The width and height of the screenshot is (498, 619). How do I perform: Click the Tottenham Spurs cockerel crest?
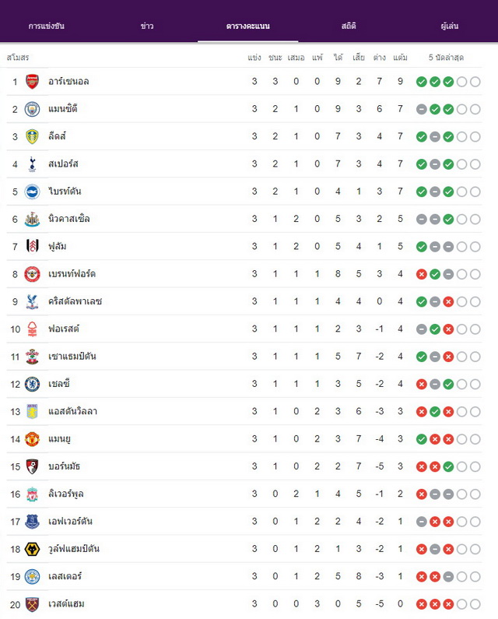tap(32, 164)
